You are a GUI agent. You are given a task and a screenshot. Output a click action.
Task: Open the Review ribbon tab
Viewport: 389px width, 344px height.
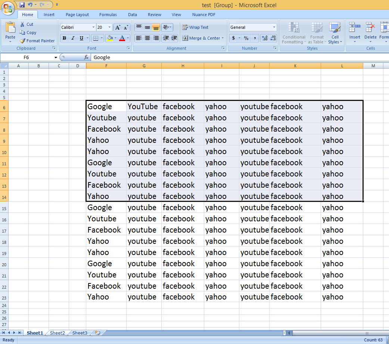154,15
